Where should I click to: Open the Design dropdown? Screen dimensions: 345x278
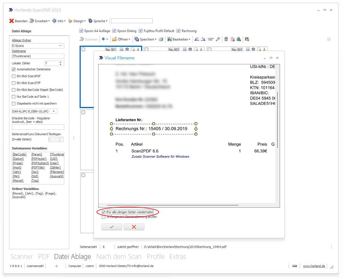click(x=77, y=21)
